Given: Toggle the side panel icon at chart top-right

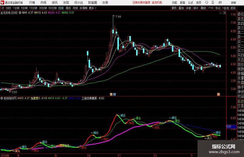Looking at the screenshot, I should click(224, 13).
